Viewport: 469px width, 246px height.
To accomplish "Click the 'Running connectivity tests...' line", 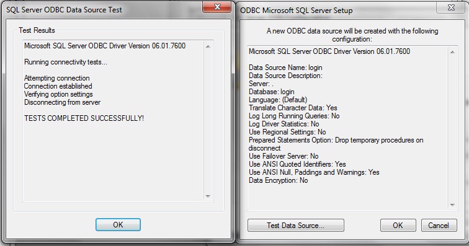I will click(x=66, y=62).
